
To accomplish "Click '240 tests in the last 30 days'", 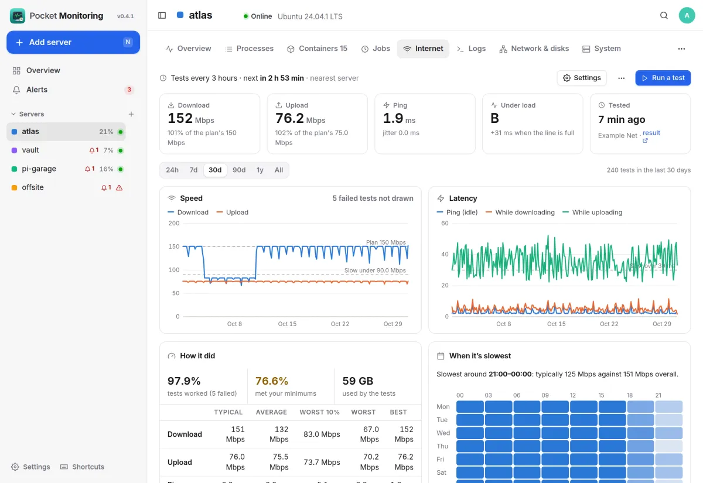I will (649, 170).
